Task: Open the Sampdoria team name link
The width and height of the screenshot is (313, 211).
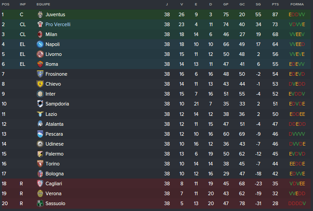Action: 57,104
